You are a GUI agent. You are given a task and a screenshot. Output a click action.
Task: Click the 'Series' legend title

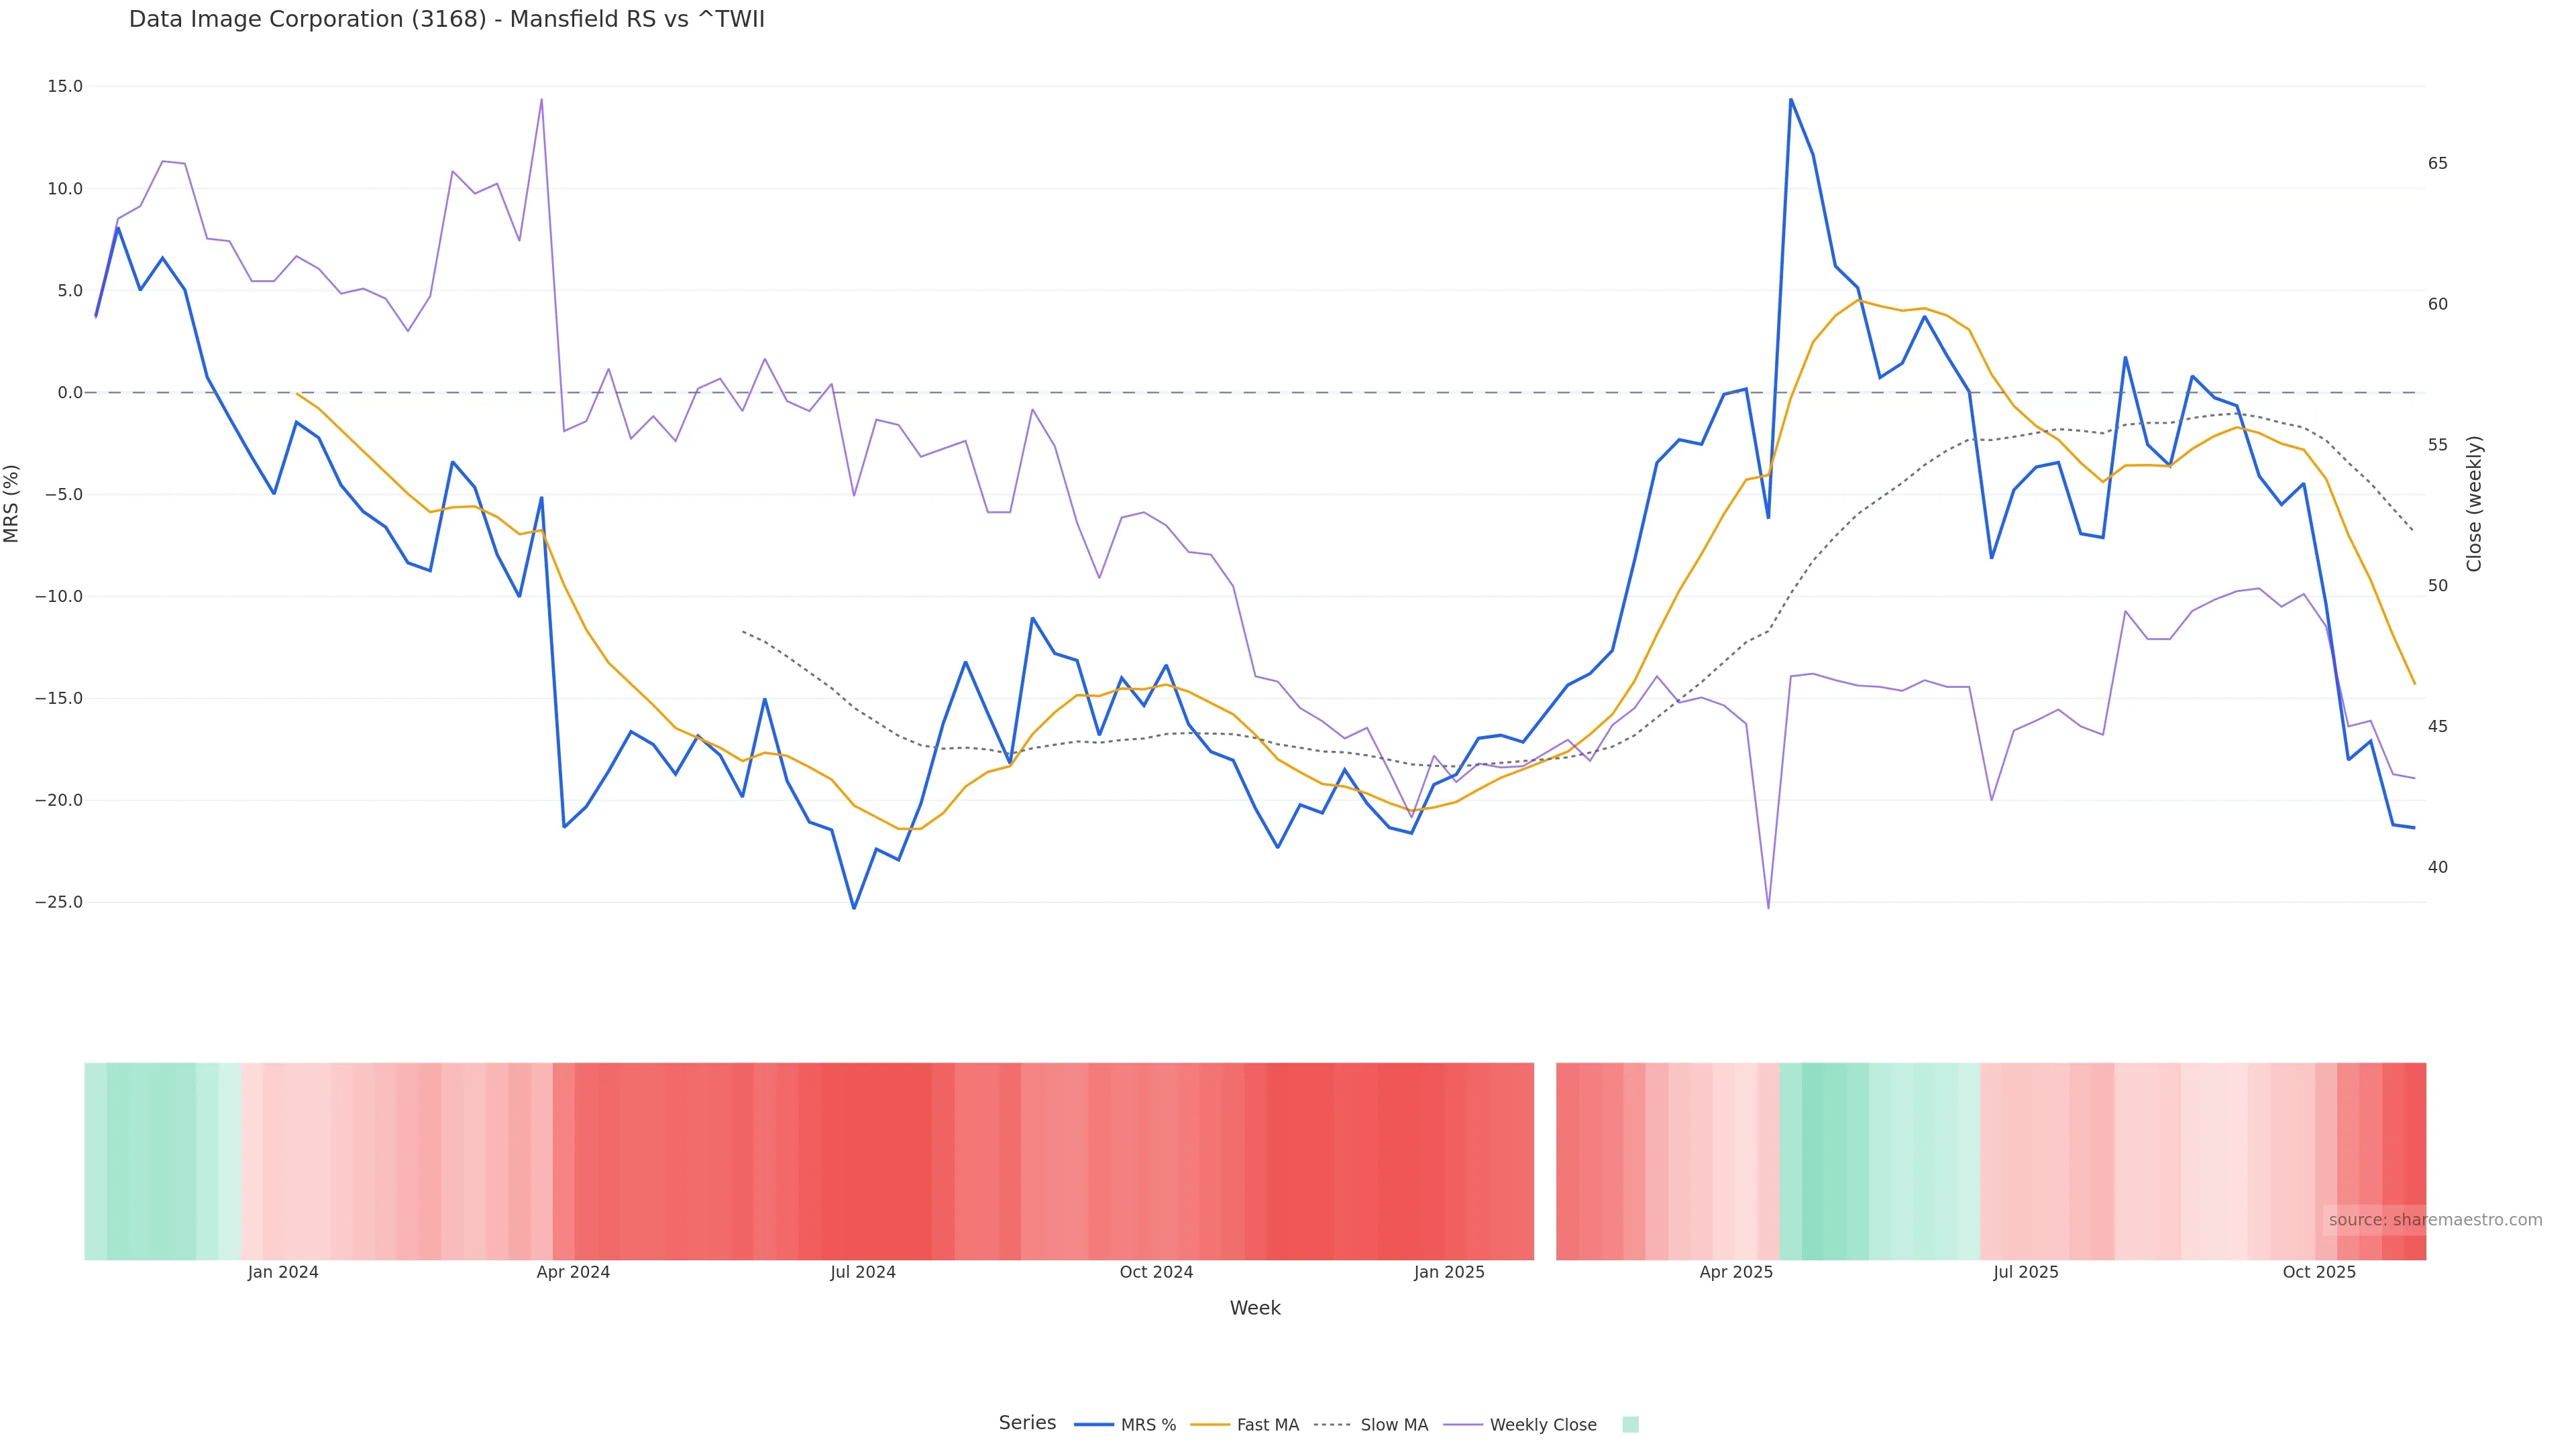pos(1027,1423)
